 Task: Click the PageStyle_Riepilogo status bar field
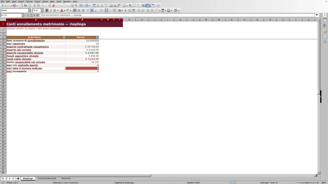coord(124,182)
